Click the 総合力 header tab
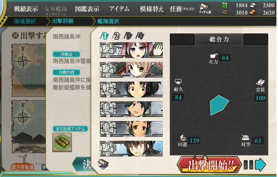 tap(219, 39)
